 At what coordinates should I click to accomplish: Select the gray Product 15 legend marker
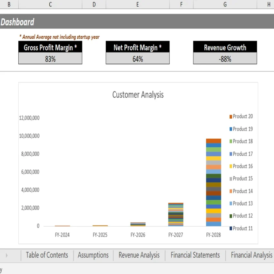coord(230,179)
